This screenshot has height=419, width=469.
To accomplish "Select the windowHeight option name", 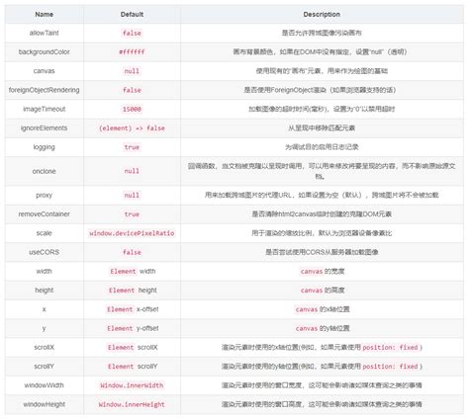I will pyautogui.click(x=45, y=404).
